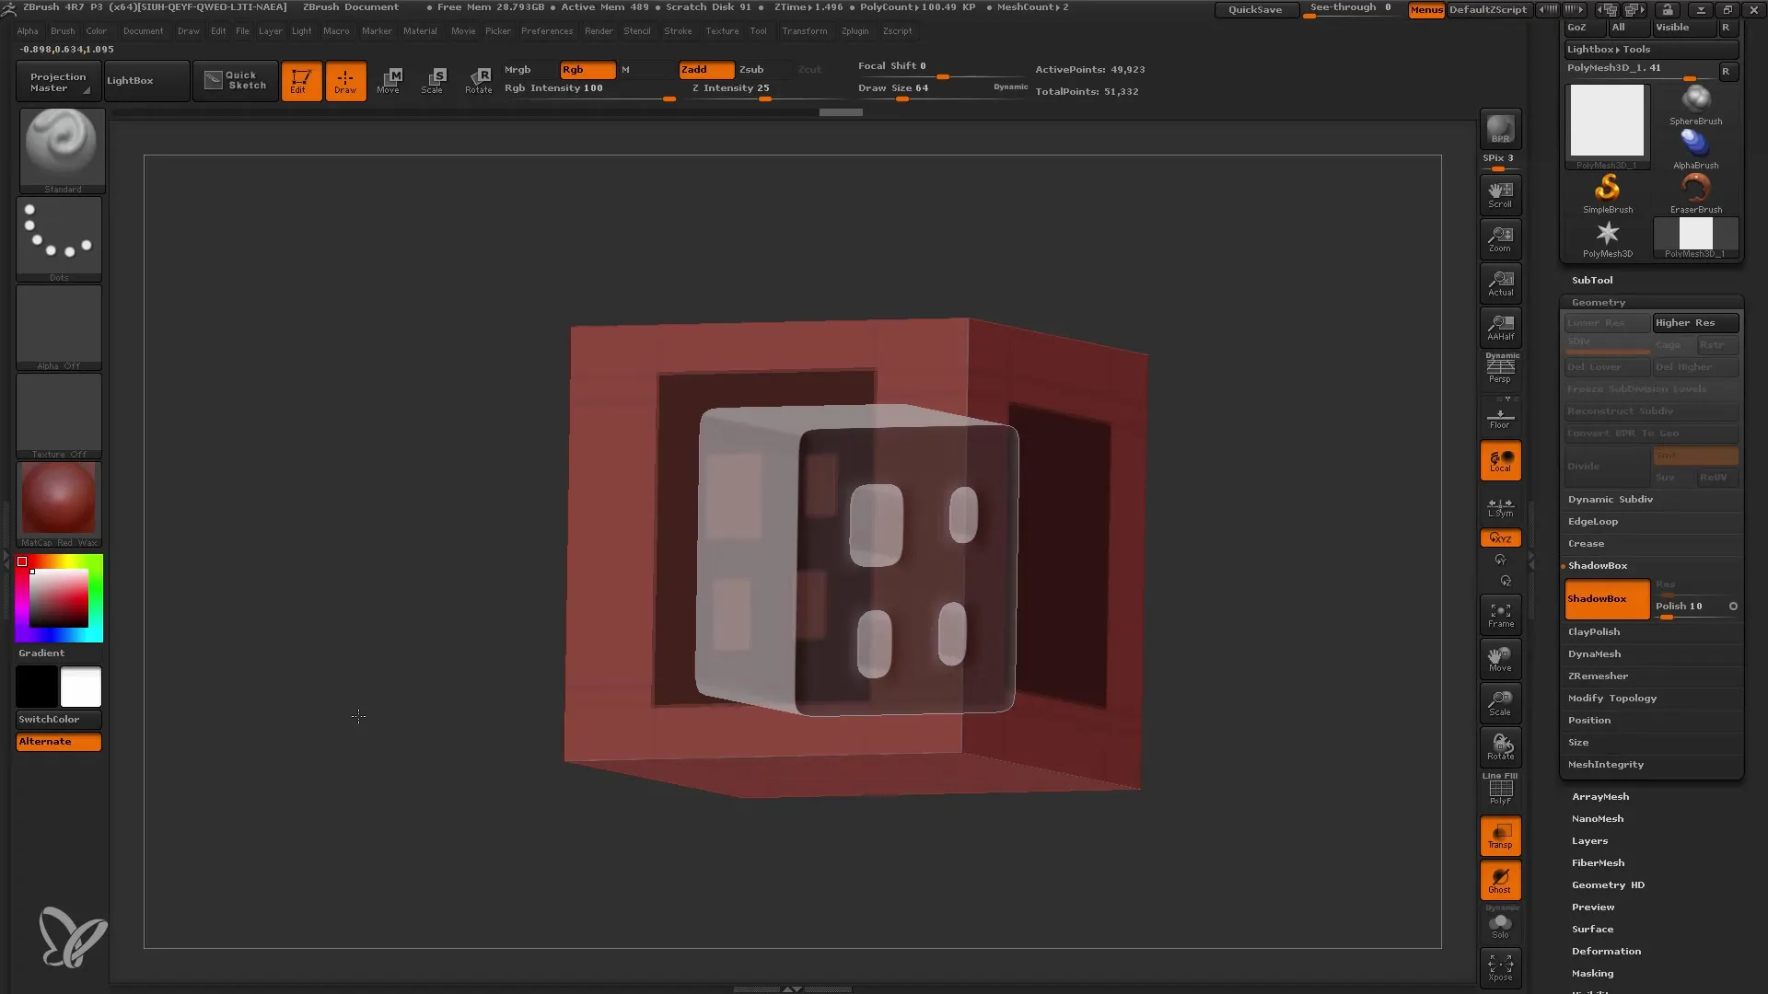This screenshot has height=994, width=1768.
Task: Enable the M material mode
Action: pyautogui.click(x=646, y=70)
